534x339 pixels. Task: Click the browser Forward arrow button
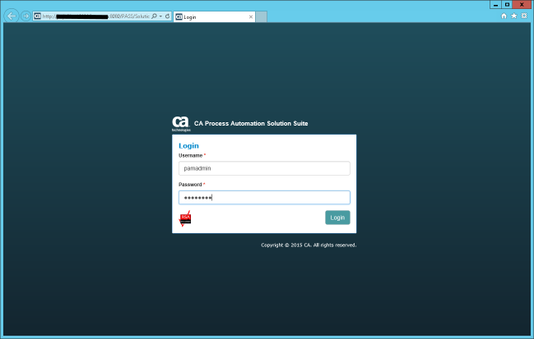pos(26,16)
